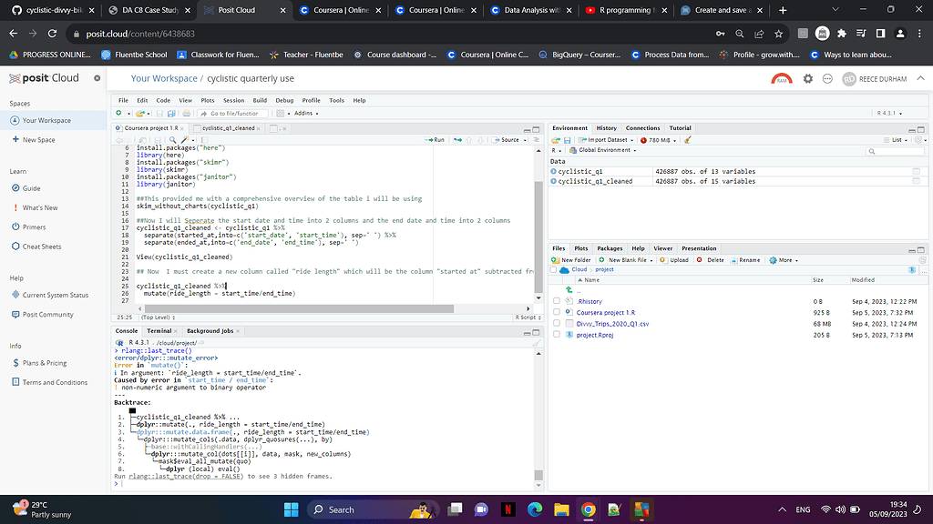
Task: Click the broom icon to clear Environment
Action: 687,140
